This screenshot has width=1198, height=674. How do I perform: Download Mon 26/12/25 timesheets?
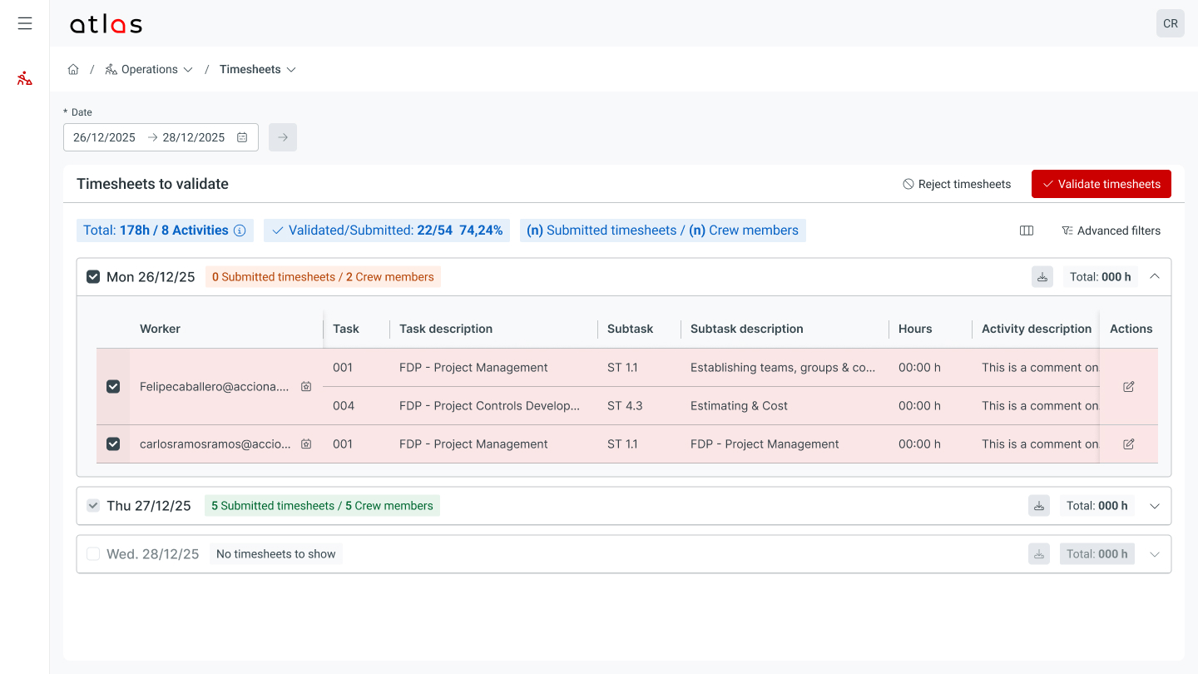(1042, 277)
